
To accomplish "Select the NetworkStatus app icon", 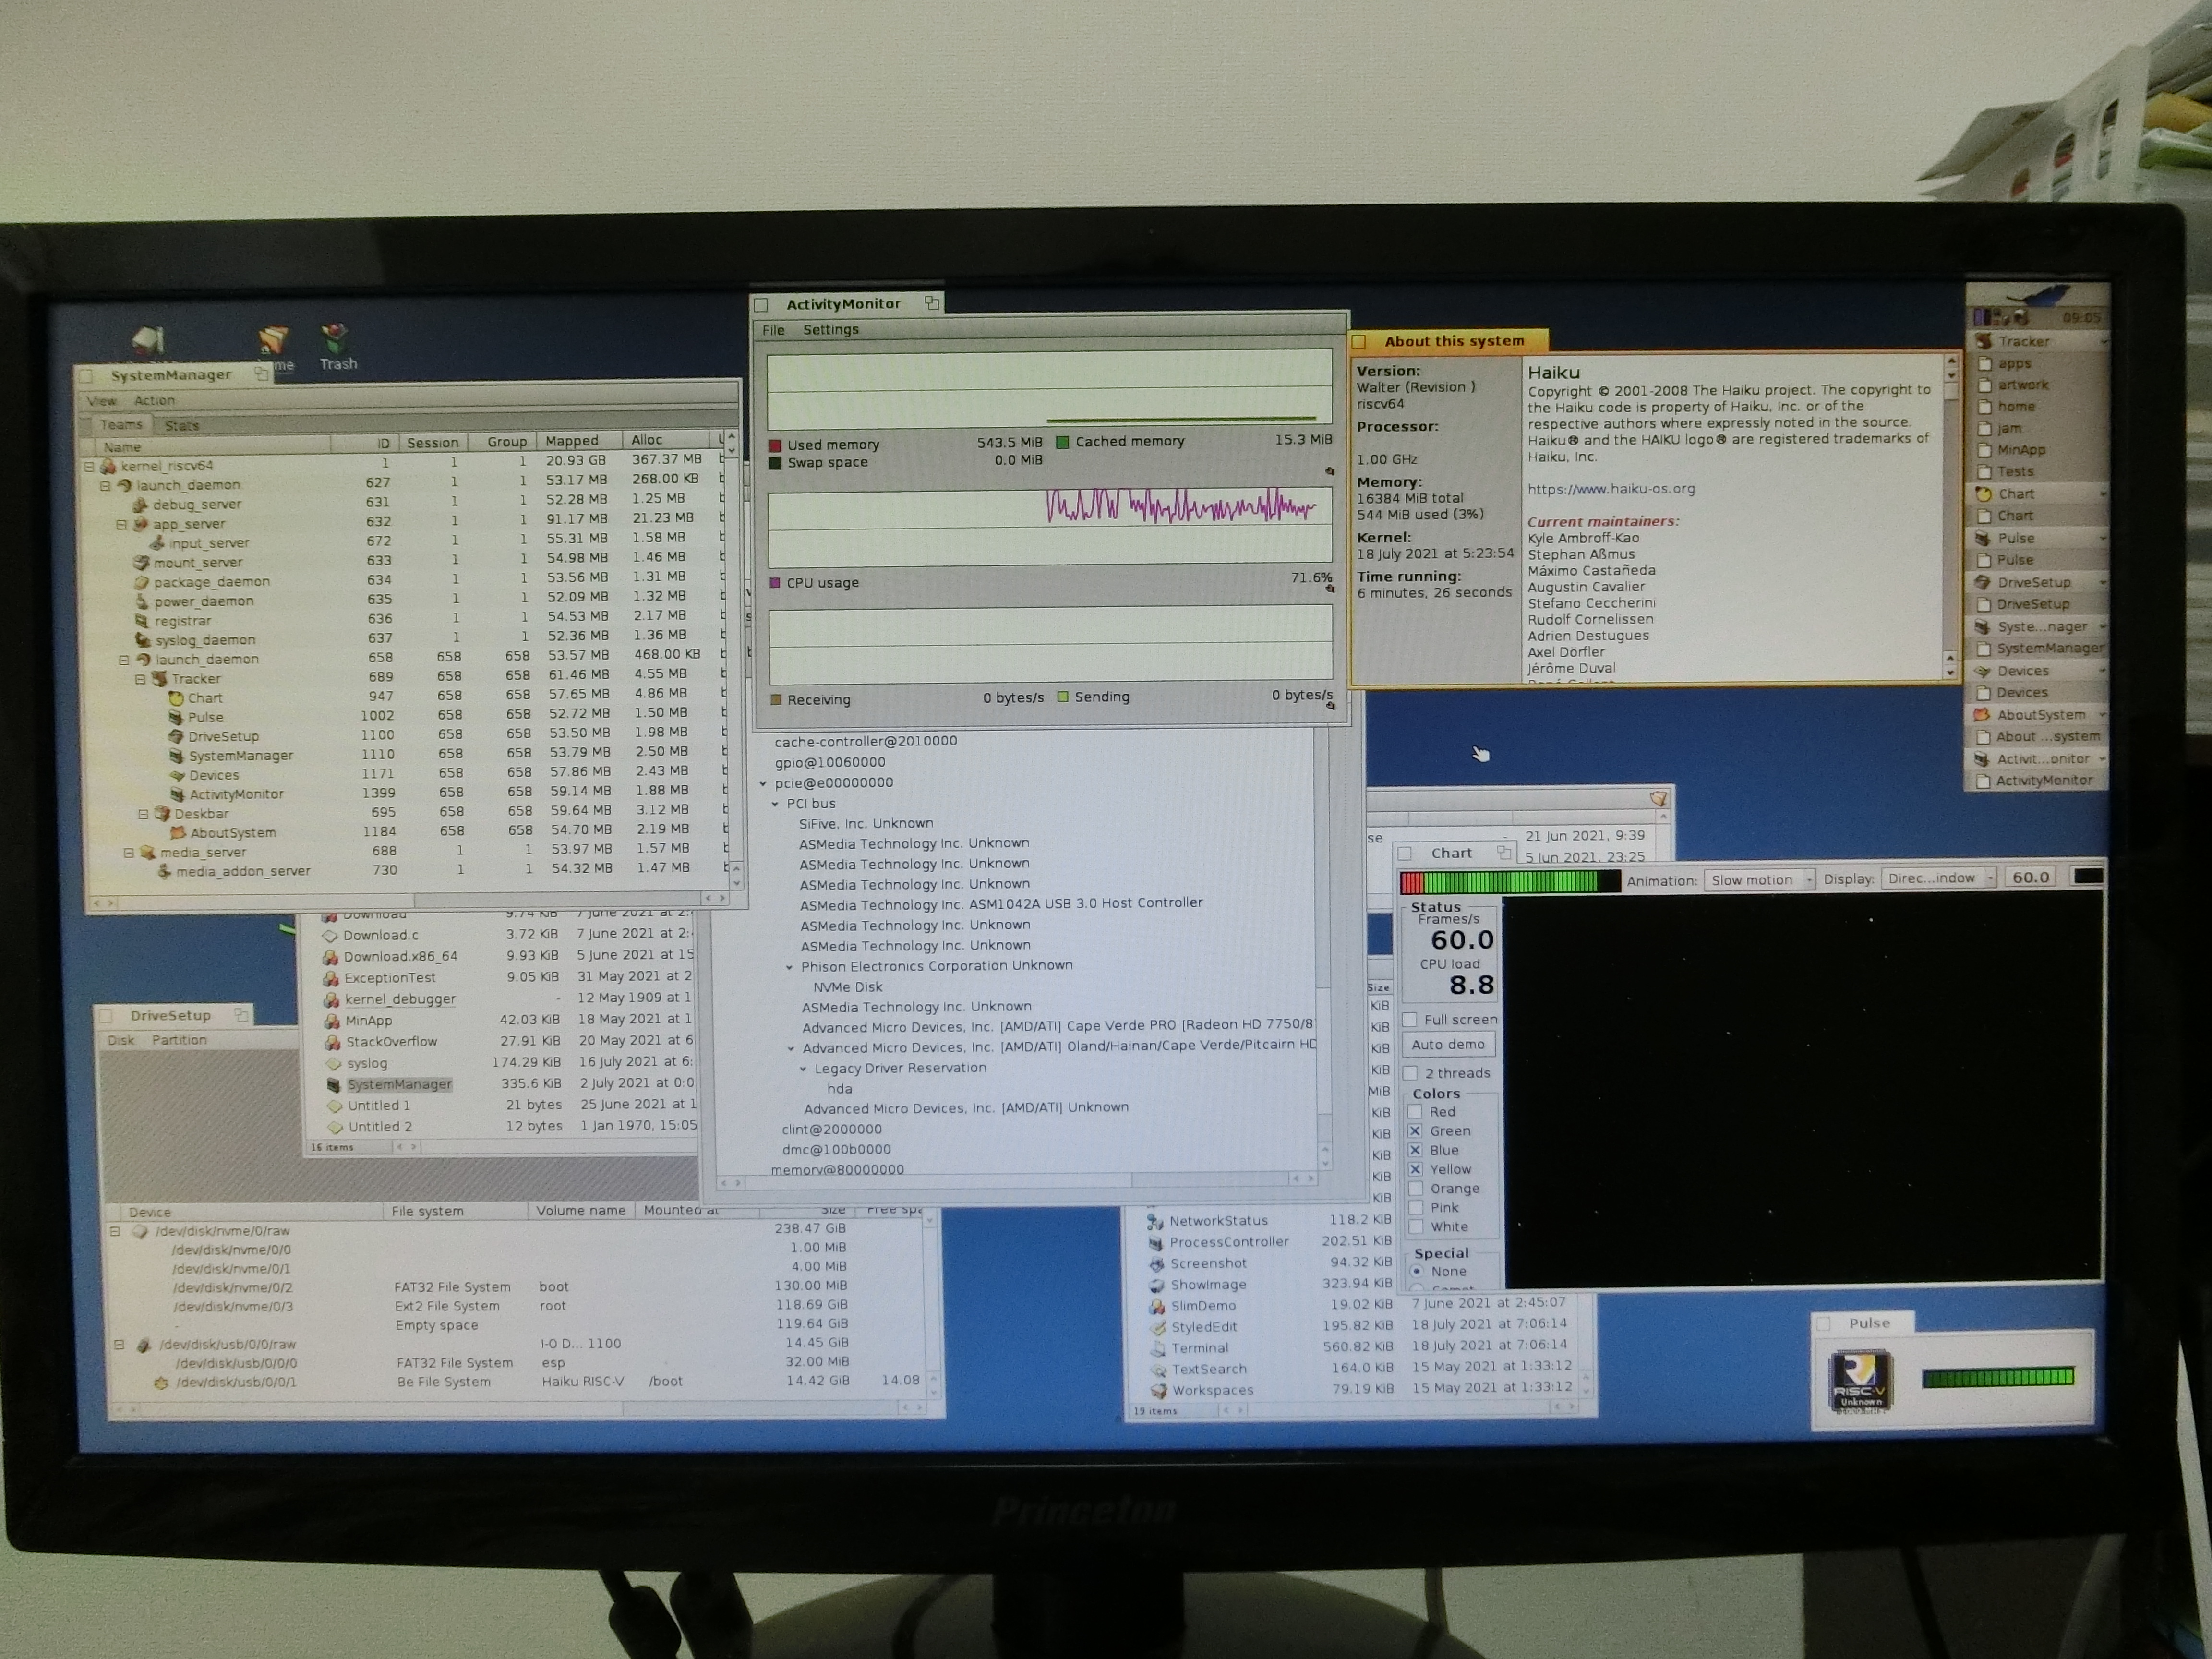I will (x=1155, y=1222).
